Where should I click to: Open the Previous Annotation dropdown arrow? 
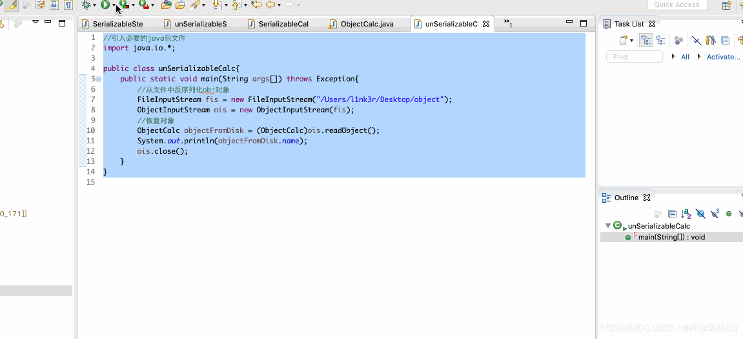coord(245,5)
